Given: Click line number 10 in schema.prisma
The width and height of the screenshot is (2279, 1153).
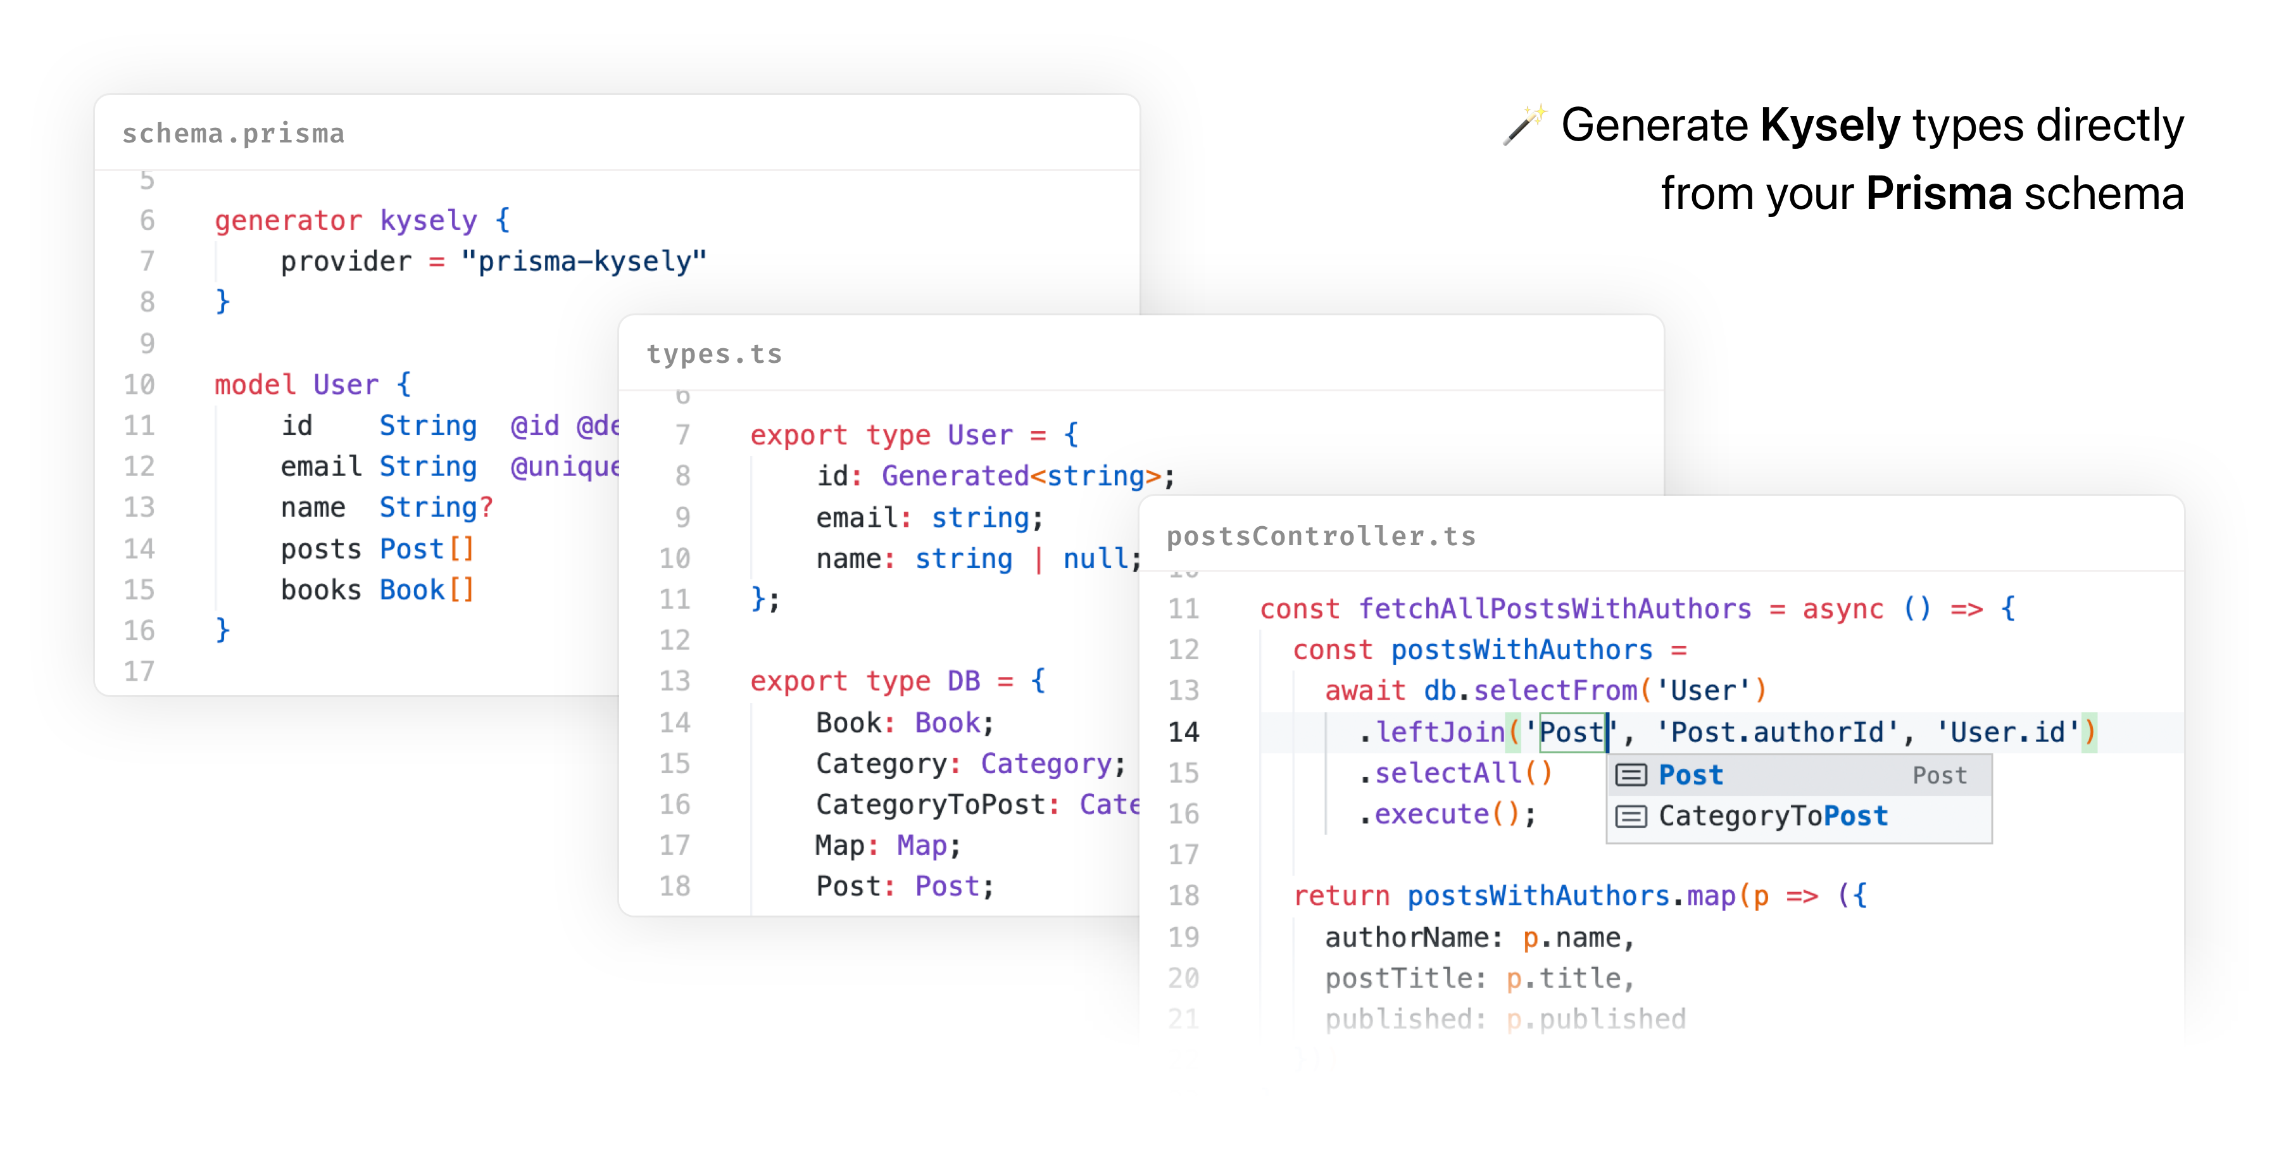Looking at the screenshot, I should point(139,384).
